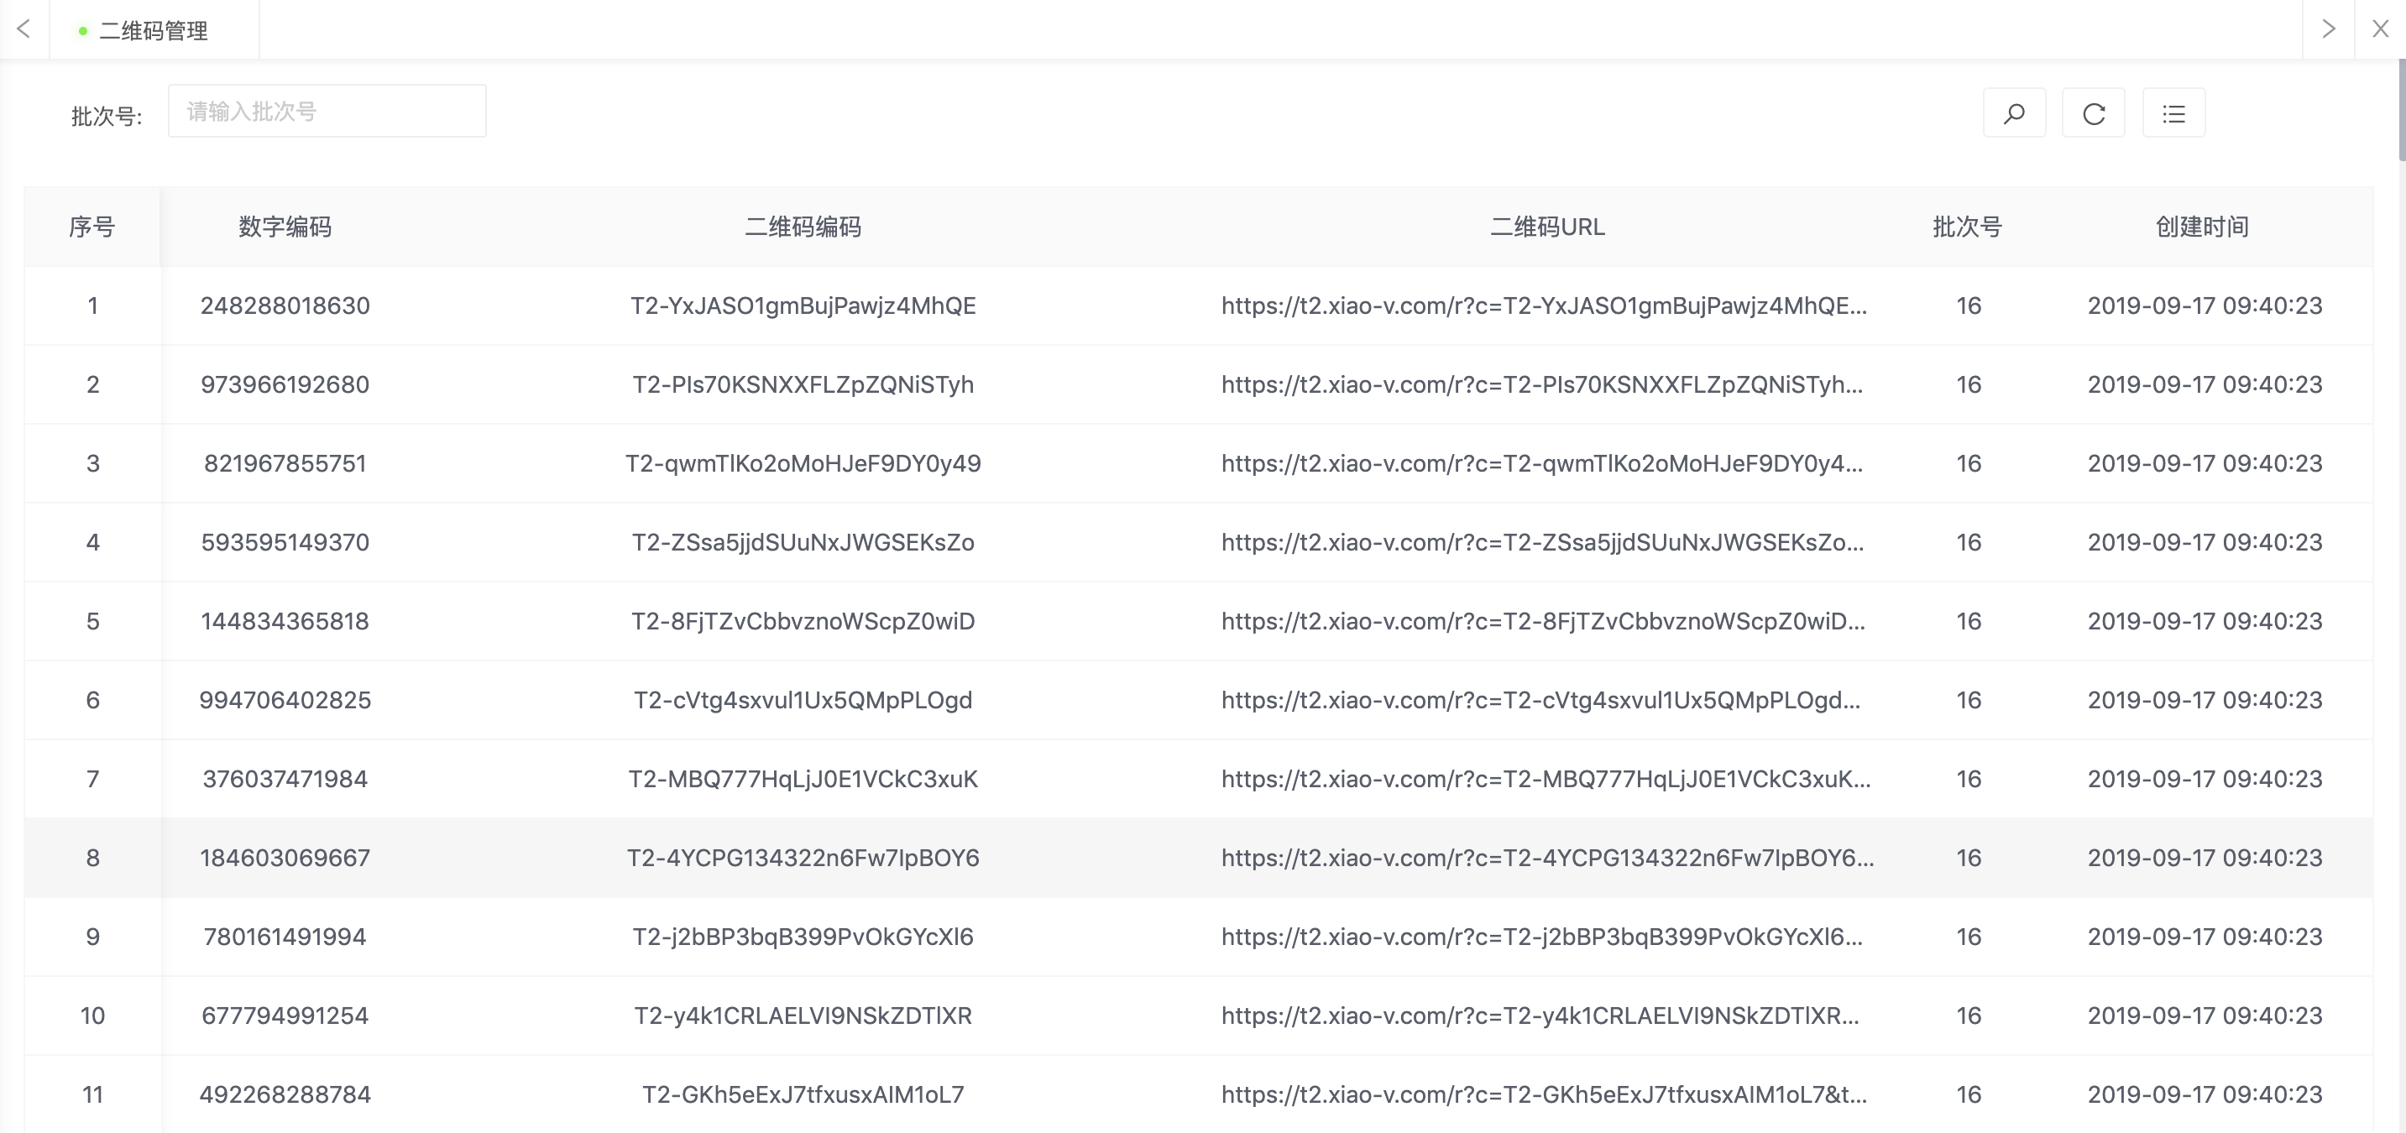Screen dimensions: 2406x1133
Task: Click the refresh icon button
Action: pos(2093,113)
